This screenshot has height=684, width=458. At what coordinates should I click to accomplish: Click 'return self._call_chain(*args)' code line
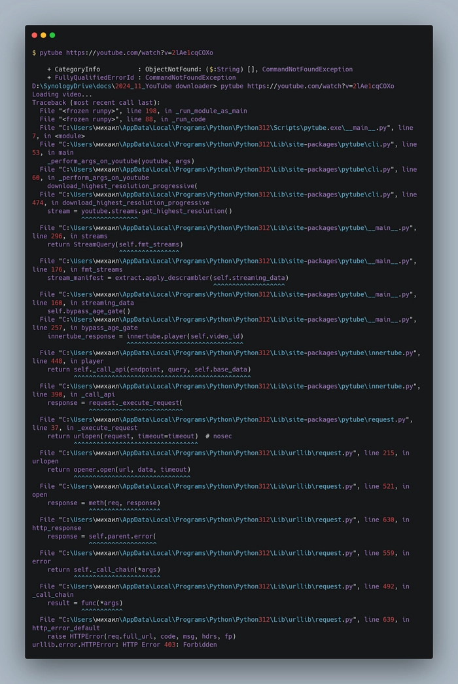coord(104,569)
